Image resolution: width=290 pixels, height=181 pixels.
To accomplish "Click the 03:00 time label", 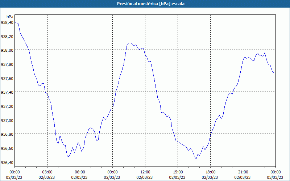I will tap(47, 172).
